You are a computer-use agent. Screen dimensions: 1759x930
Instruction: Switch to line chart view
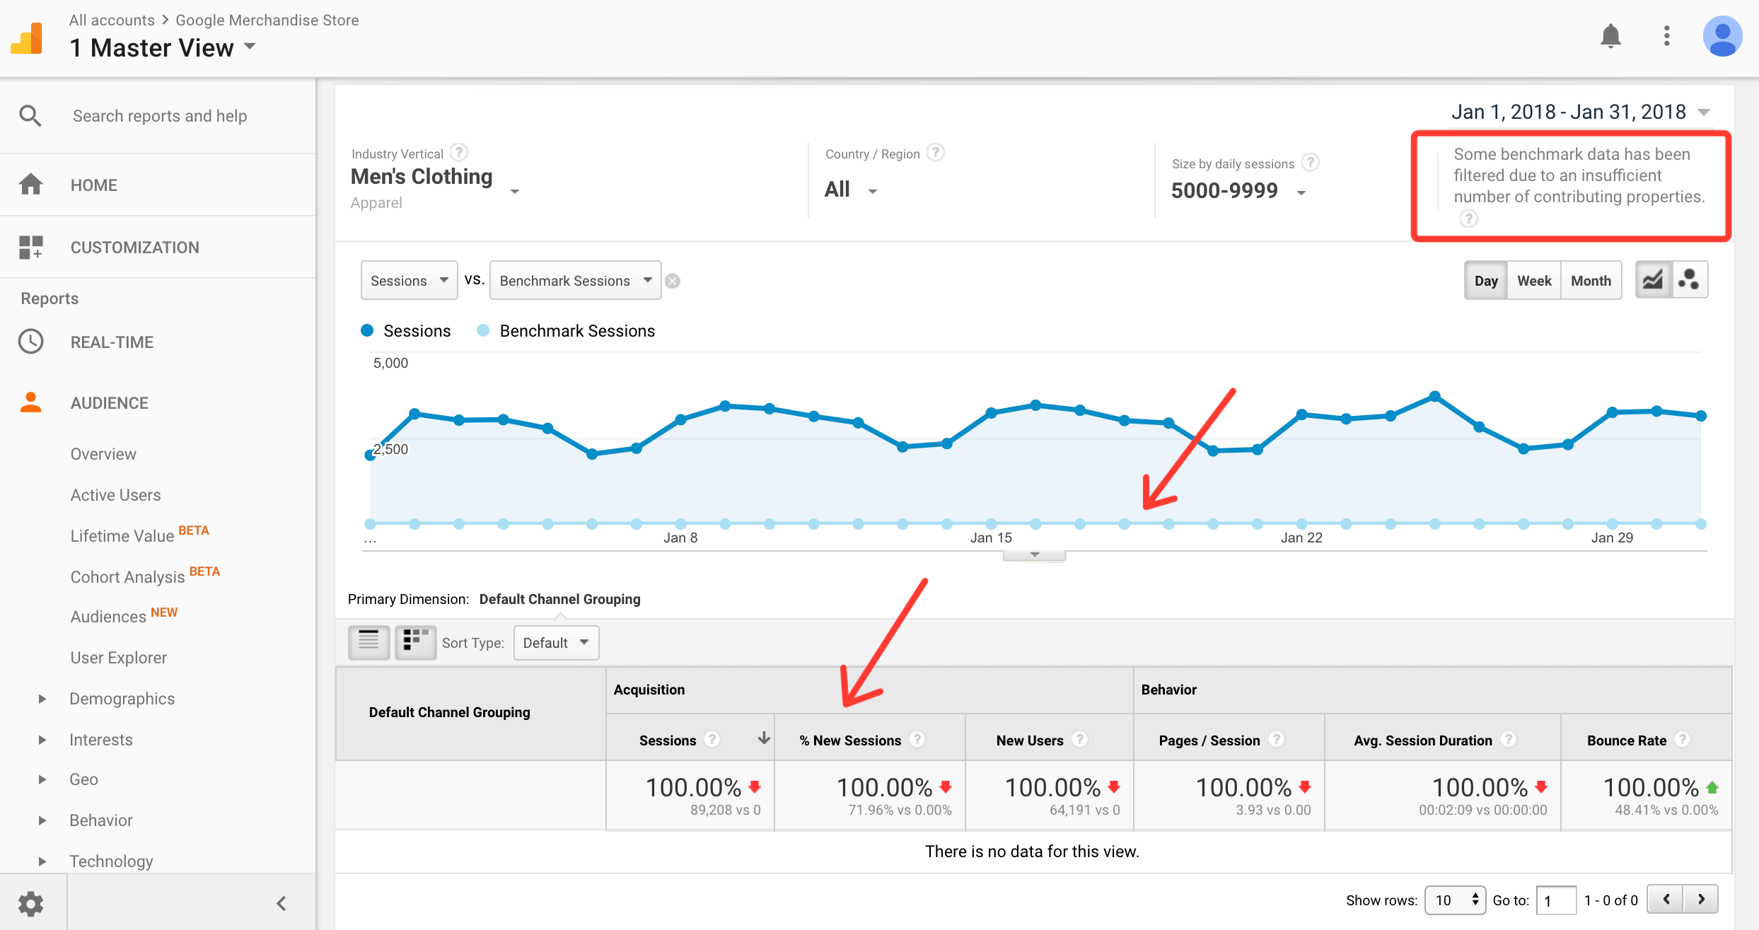click(x=1653, y=280)
